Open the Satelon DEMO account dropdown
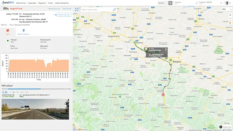 pos(210,3)
